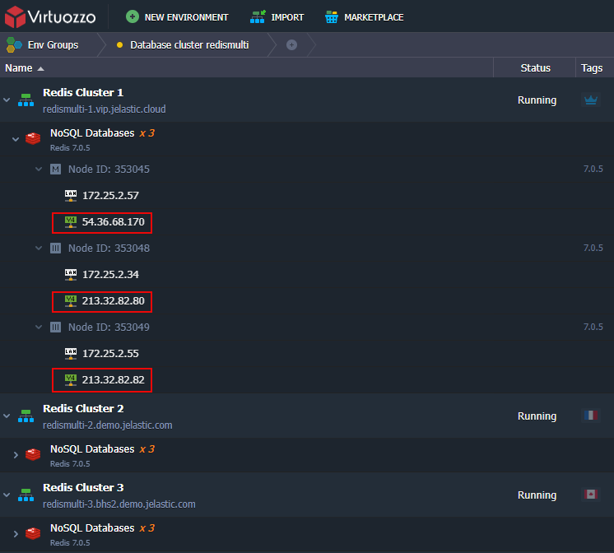Click the master node icon for Node 353045
Viewport: 614px width, 553px height.
(56, 170)
